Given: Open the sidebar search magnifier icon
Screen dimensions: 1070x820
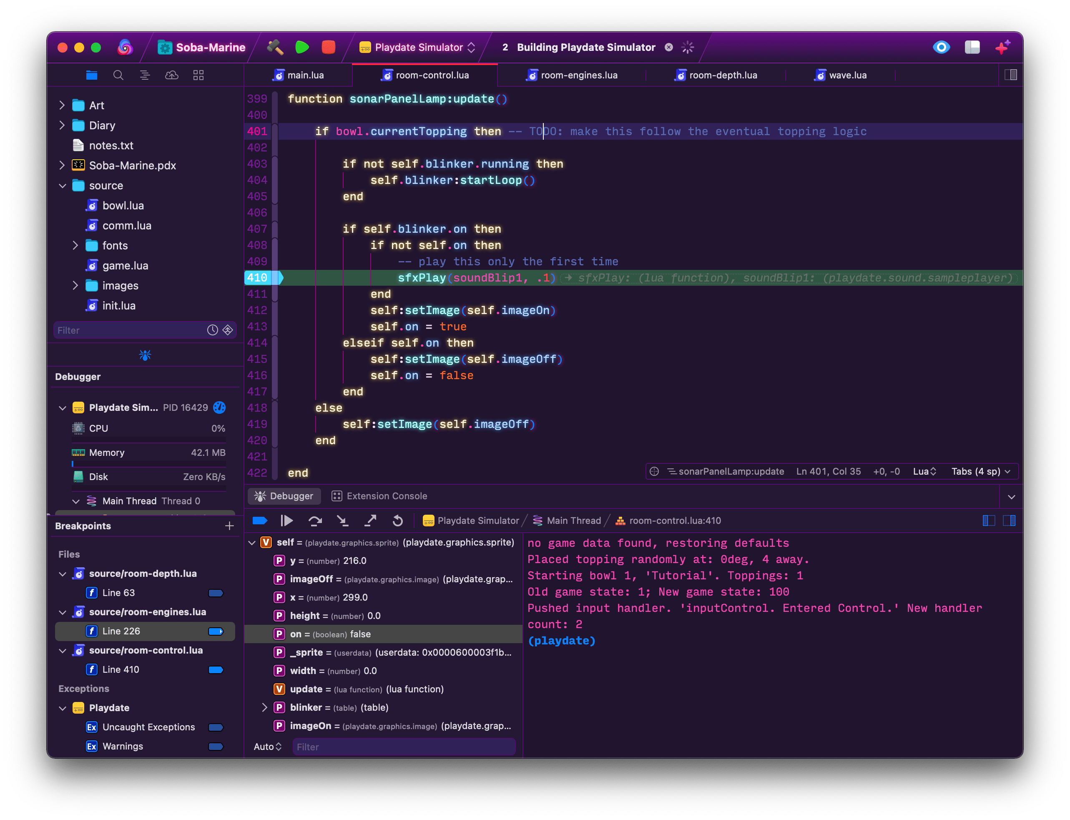Looking at the screenshot, I should [x=118, y=75].
